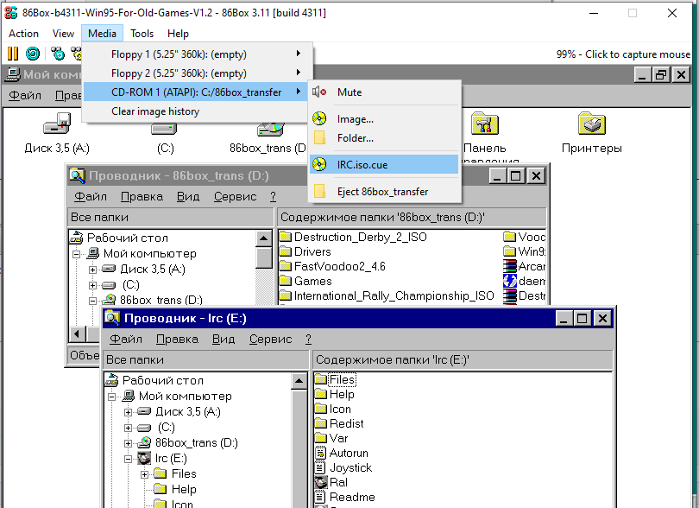The width and height of the screenshot is (699, 508).
Task: Expand the Files folder node in the E: tree
Action: (144, 474)
